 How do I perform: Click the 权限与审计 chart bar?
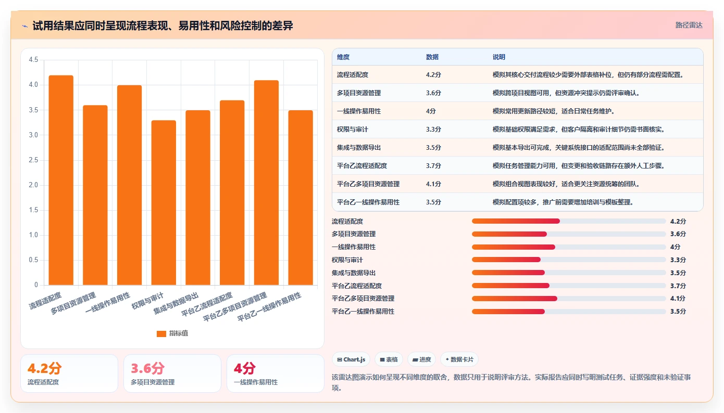click(x=164, y=203)
